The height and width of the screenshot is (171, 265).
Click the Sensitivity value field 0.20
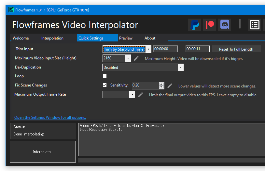coord(145,85)
